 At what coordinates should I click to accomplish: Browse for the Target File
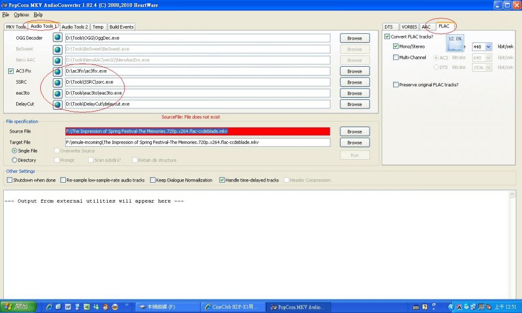click(355, 142)
